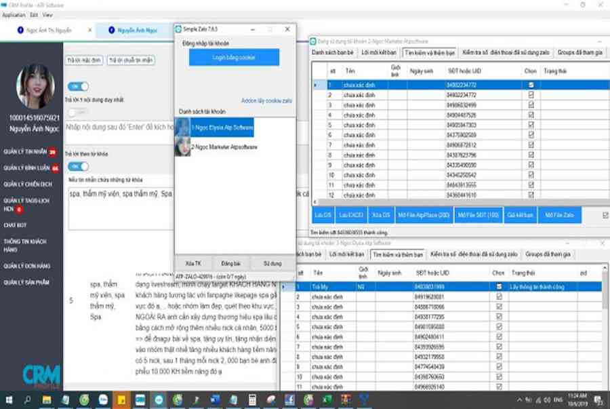Click the Quản lý bình luận red badge
The image size is (610, 409).
click(x=55, y=168)
